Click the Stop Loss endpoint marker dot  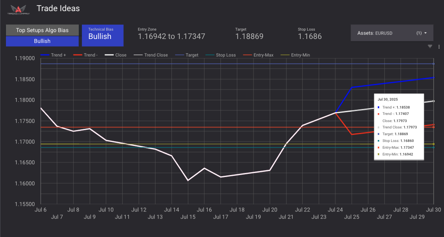(433, 148)
